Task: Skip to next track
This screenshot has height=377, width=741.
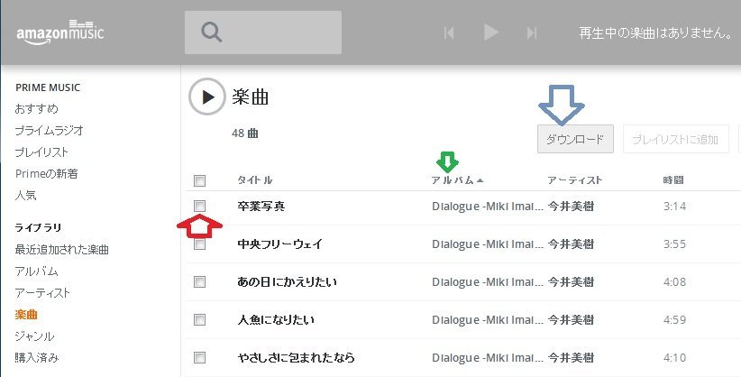Action: tap(532, 32)
